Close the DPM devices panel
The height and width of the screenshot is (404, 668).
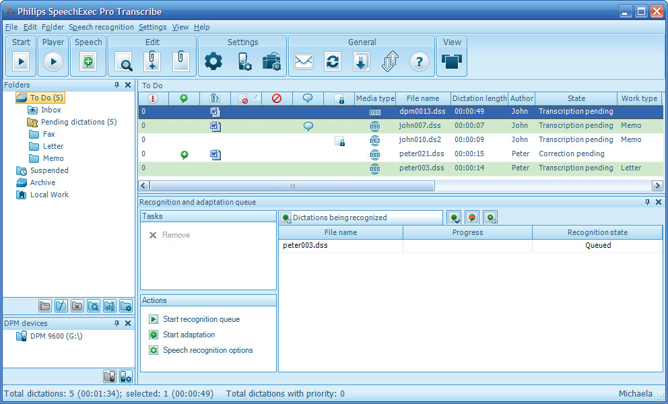(128, 323)
